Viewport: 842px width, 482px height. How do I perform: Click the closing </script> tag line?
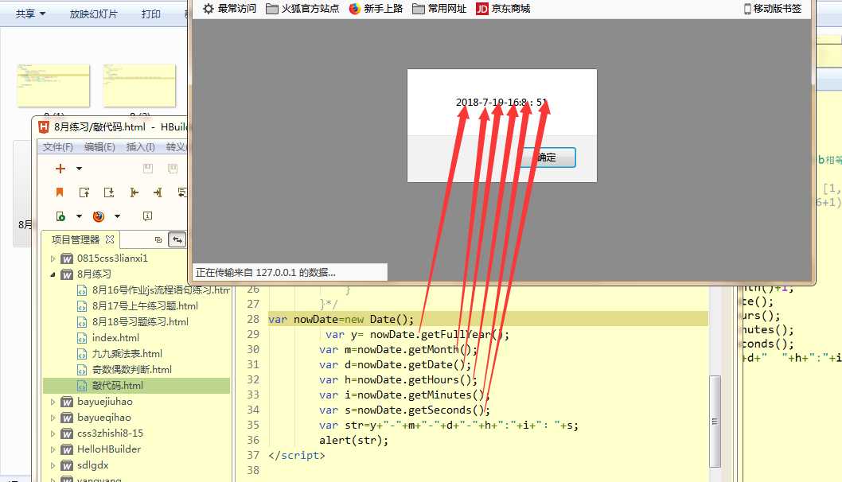point(296,455)
